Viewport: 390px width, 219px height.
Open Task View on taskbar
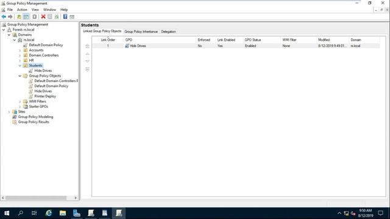[x=34, y=213]
